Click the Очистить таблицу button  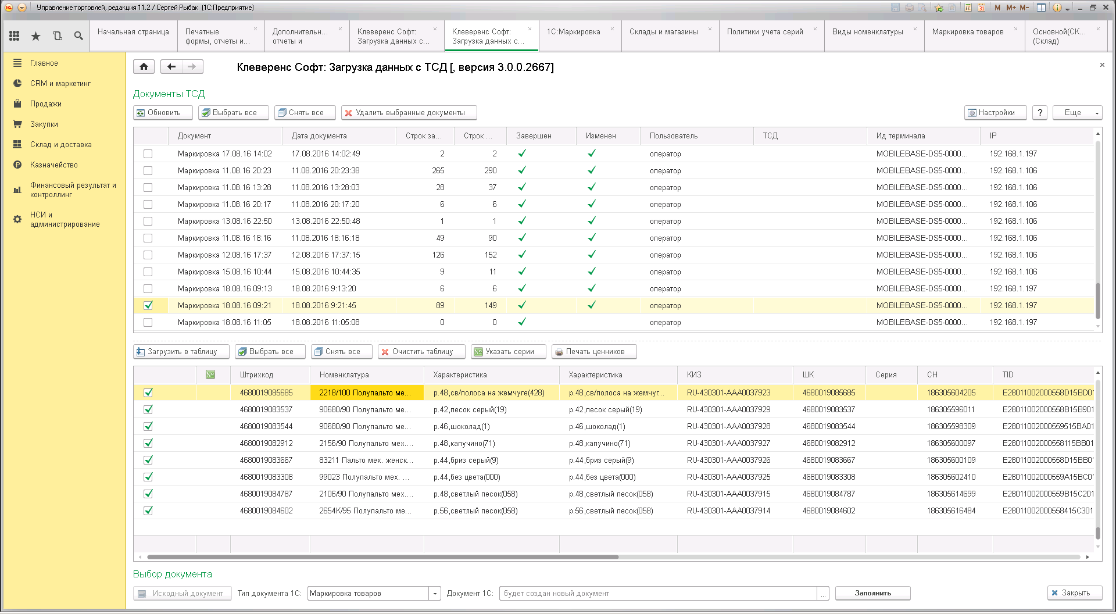[x=421, y=351]
